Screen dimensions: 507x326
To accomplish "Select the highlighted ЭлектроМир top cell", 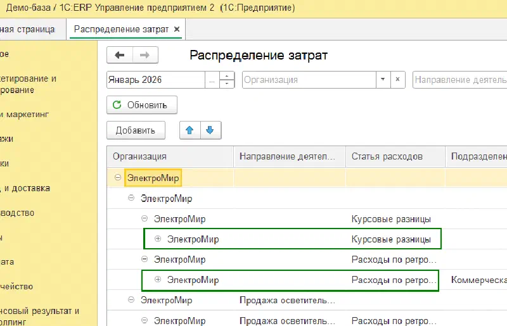I will pyautogui.click(x=153, y=178).
